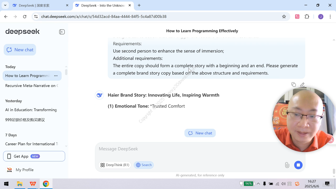This screenshot has height=189, width=336.
Task: Open the Windows notification center
Action: pos(327,184)
